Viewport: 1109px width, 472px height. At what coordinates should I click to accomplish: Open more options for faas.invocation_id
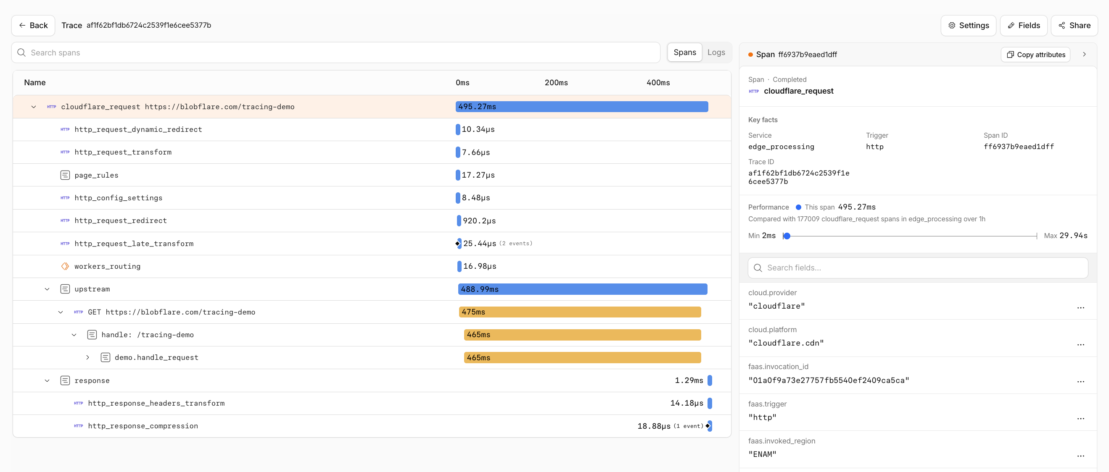tap(1080, 382)
